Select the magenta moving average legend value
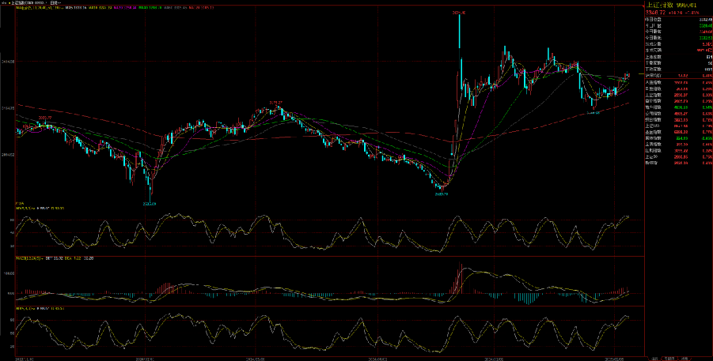Image resolution: width=713 pixels, height=361 pixels. 125,8
